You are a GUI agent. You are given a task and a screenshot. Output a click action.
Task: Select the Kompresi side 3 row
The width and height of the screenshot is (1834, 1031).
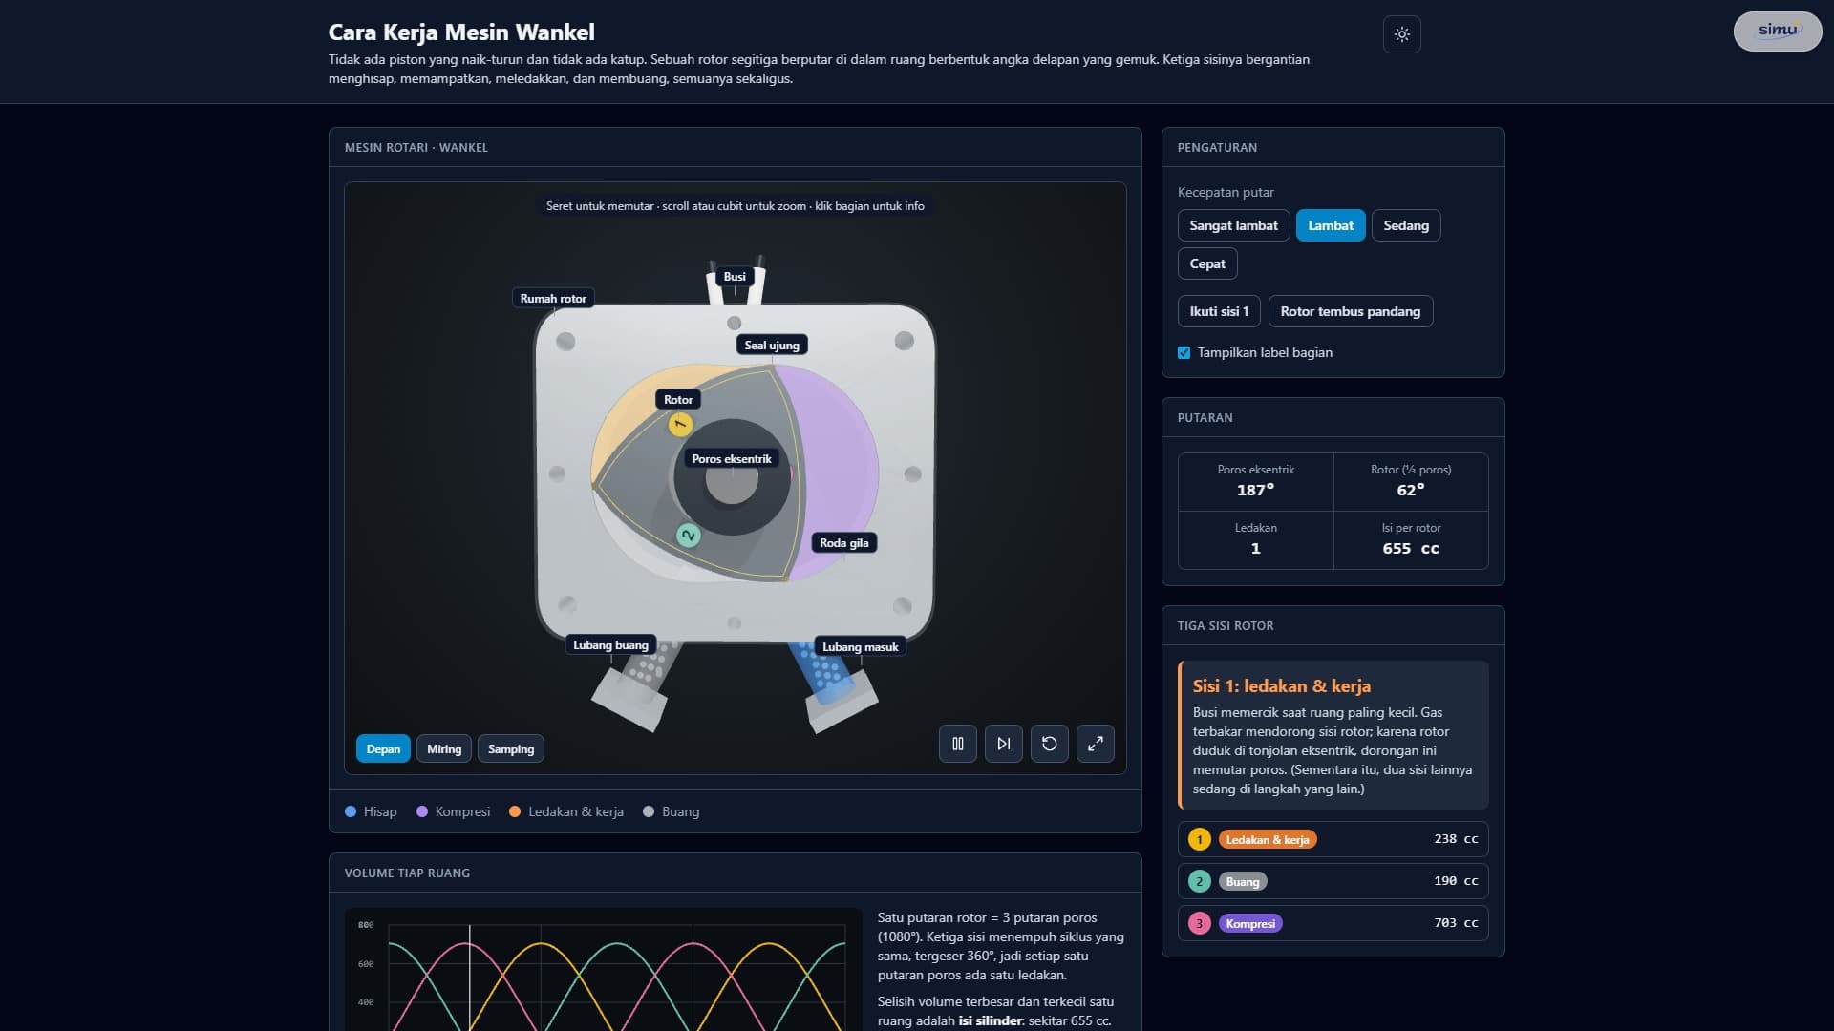click(x=1333, y=923)
